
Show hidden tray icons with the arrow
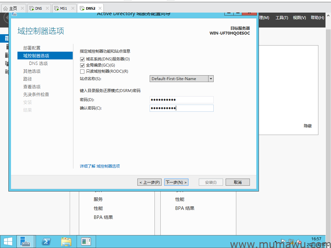pos(275,242)
